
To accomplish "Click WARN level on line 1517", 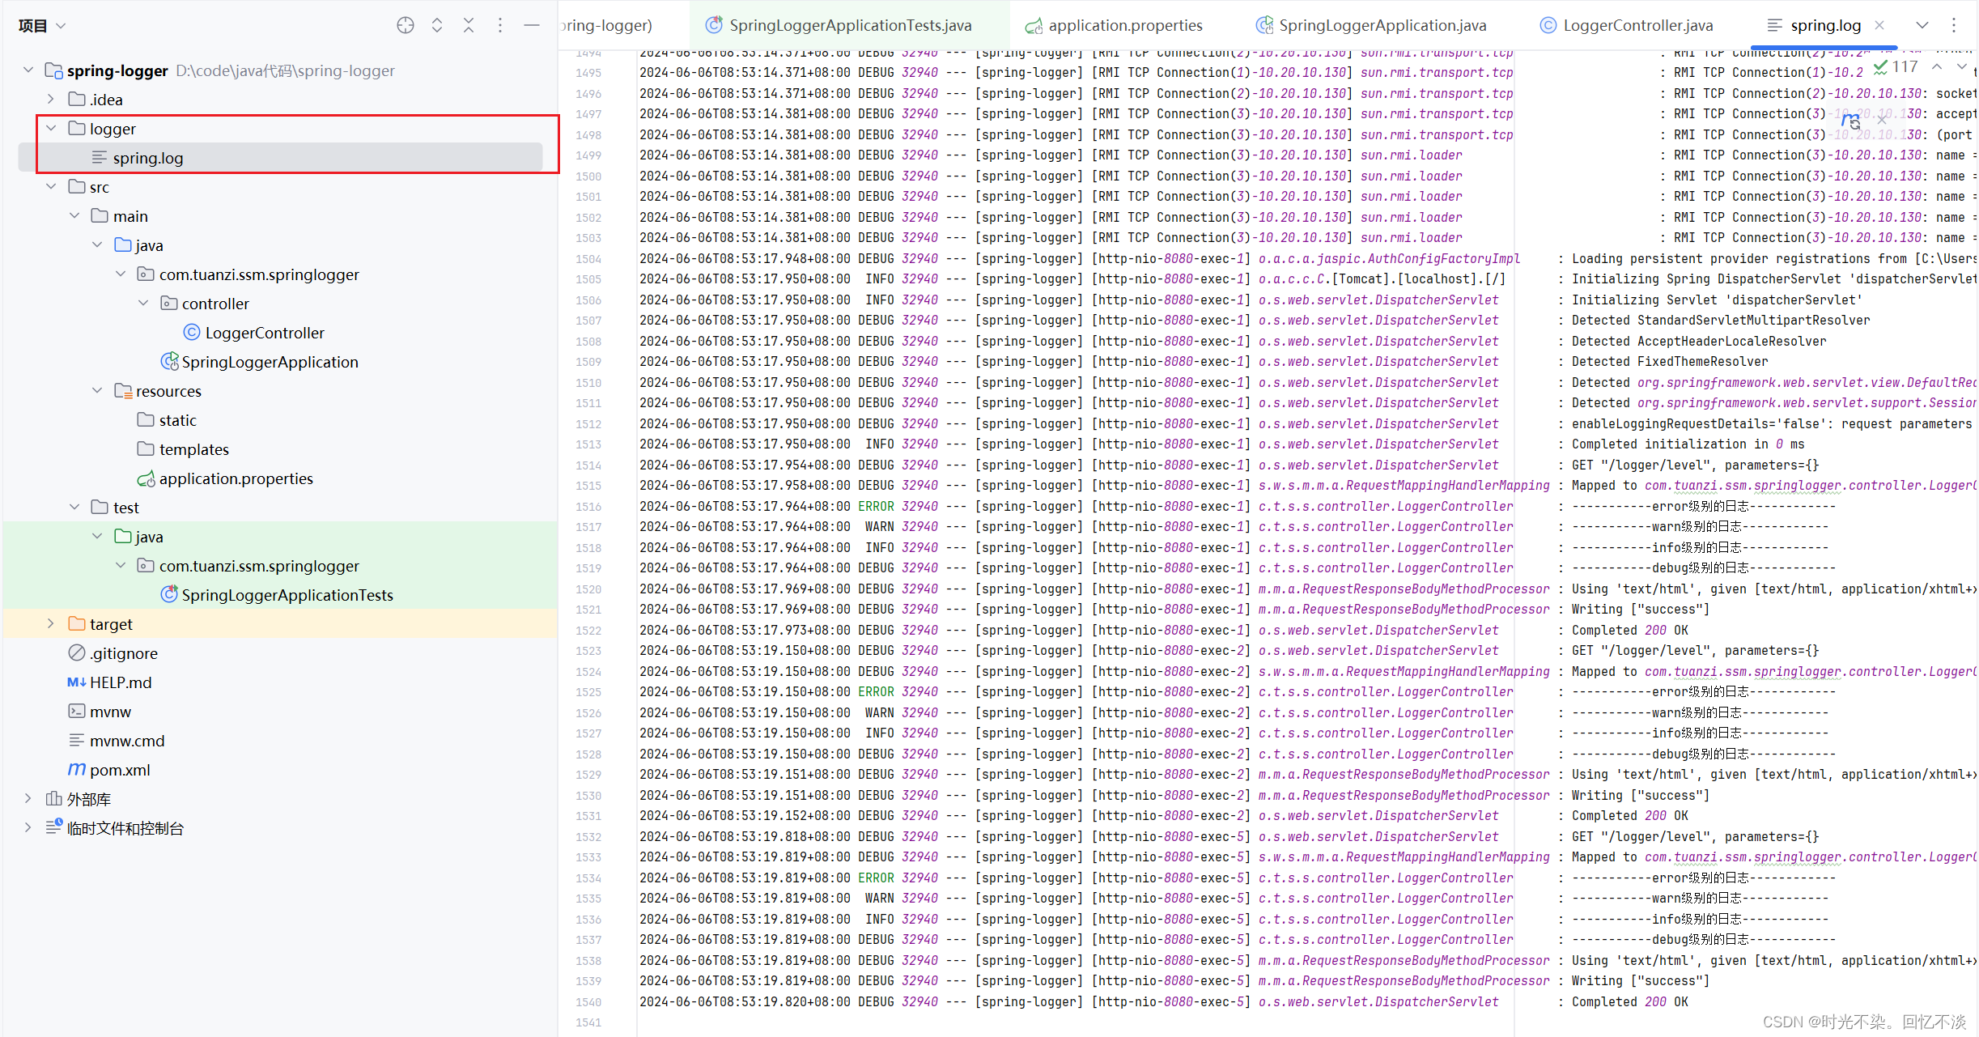I will click(x=879, y=527).
